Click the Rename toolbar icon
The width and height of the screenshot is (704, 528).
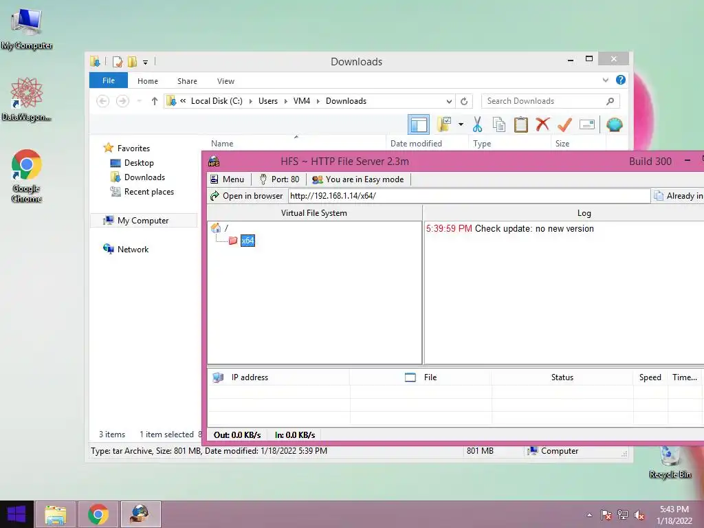tap(587, 124)
